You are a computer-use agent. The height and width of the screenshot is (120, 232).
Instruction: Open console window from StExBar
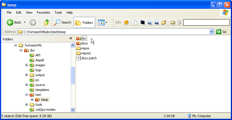pos(142,22)
